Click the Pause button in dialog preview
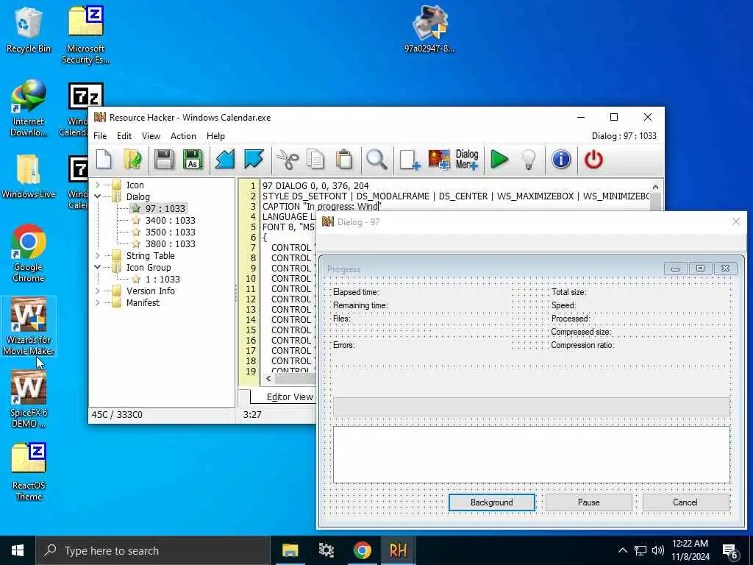753x565 pixels. [589, 502]
